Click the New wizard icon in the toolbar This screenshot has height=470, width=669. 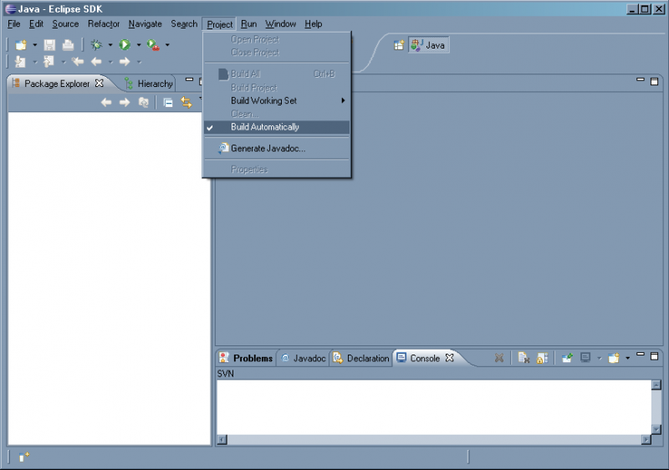click(21, 45)
